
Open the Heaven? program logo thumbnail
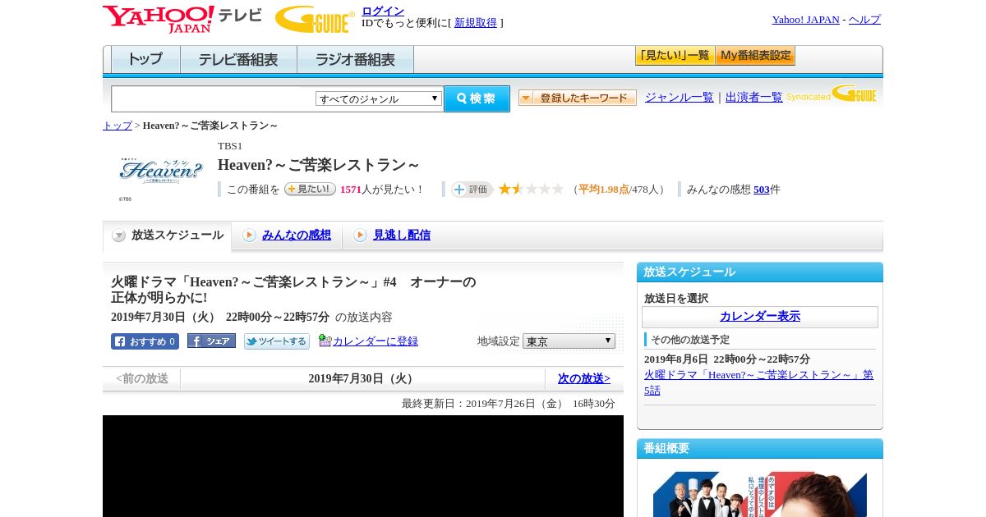(160, 172)
